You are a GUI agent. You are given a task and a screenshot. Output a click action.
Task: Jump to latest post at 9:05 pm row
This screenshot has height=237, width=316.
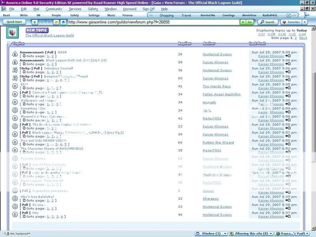click(288, 88)
